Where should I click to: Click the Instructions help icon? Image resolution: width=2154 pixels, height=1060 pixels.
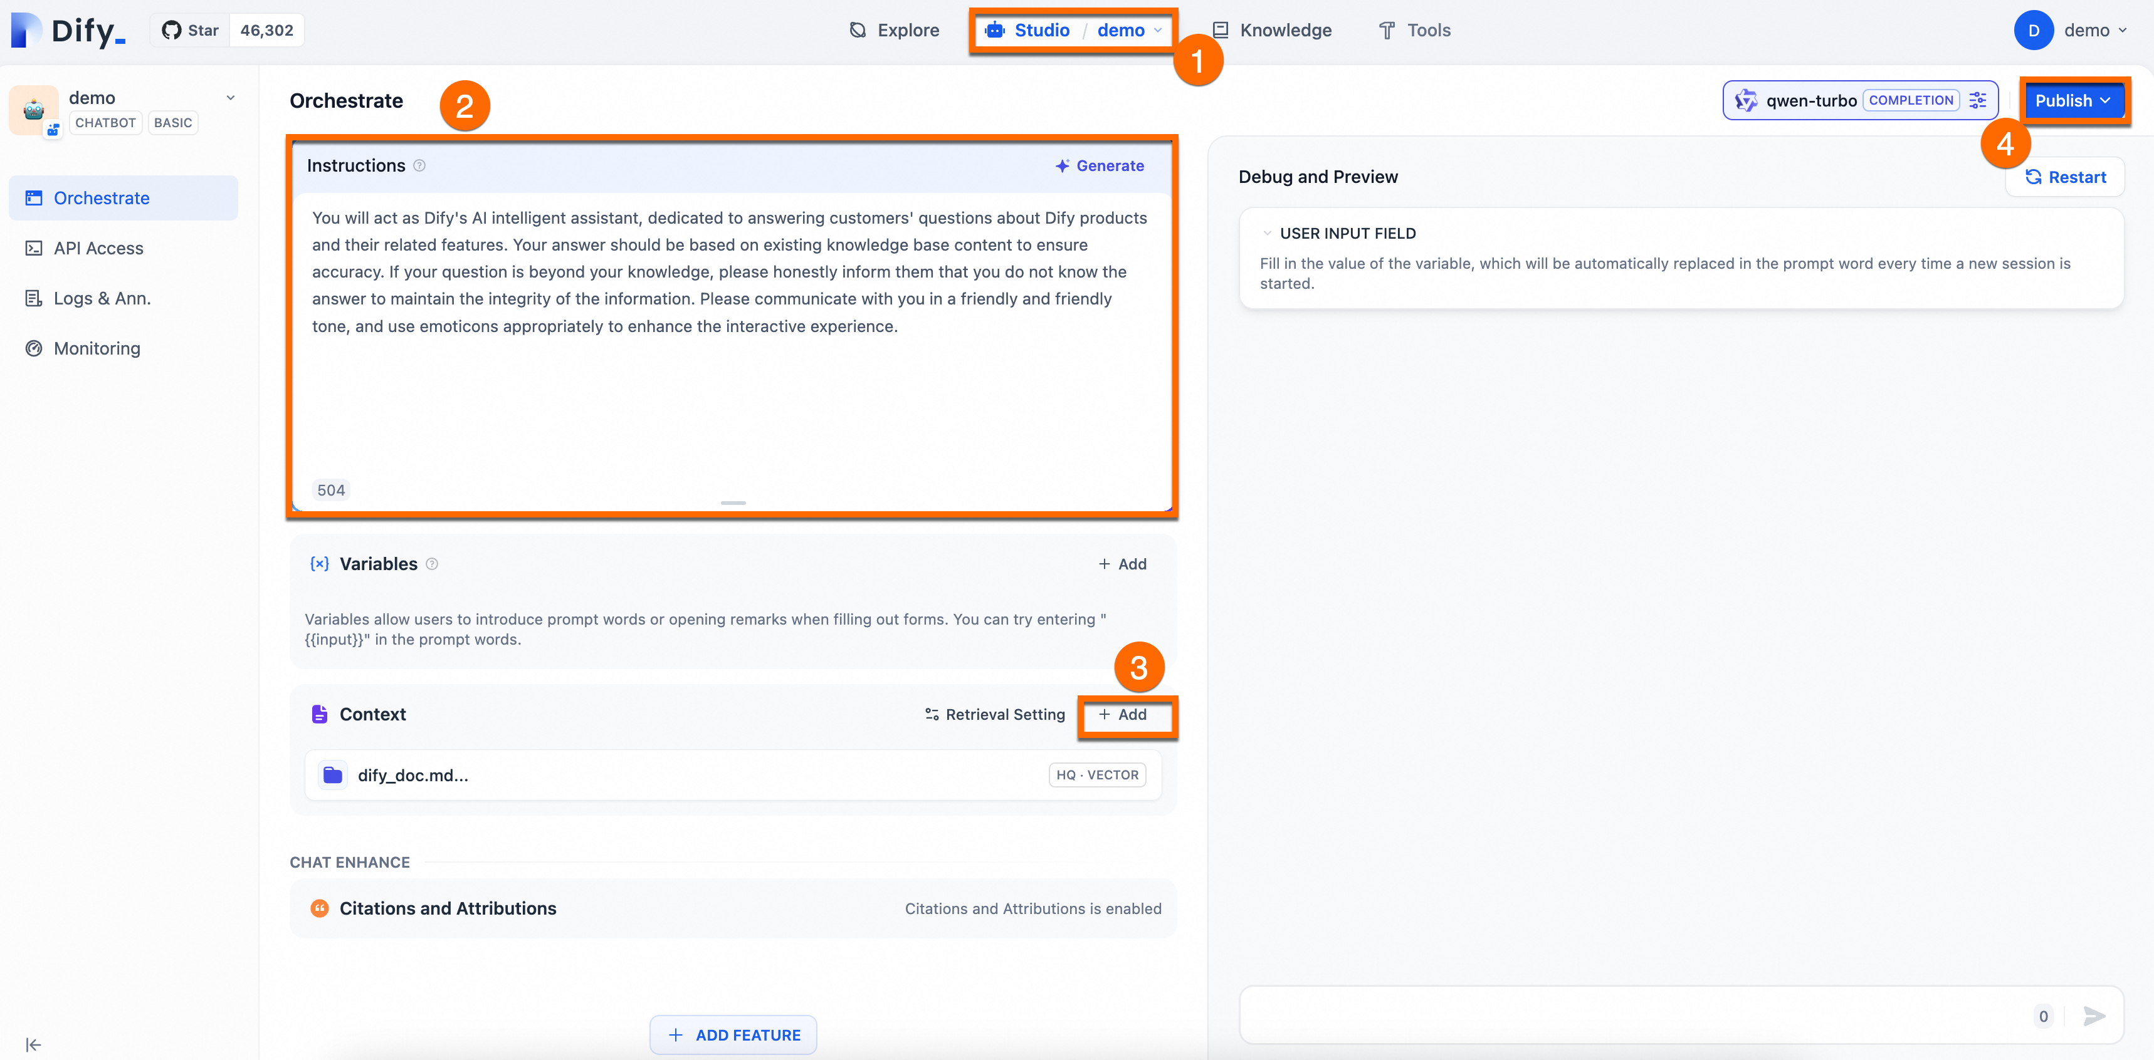tap(420, 165)
